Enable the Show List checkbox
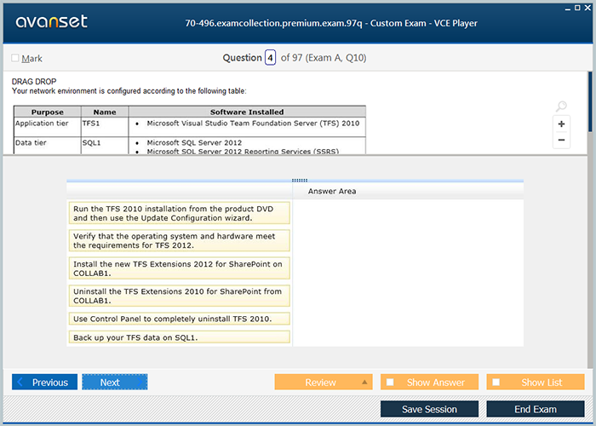596x426 pixels. click(496, 383)
